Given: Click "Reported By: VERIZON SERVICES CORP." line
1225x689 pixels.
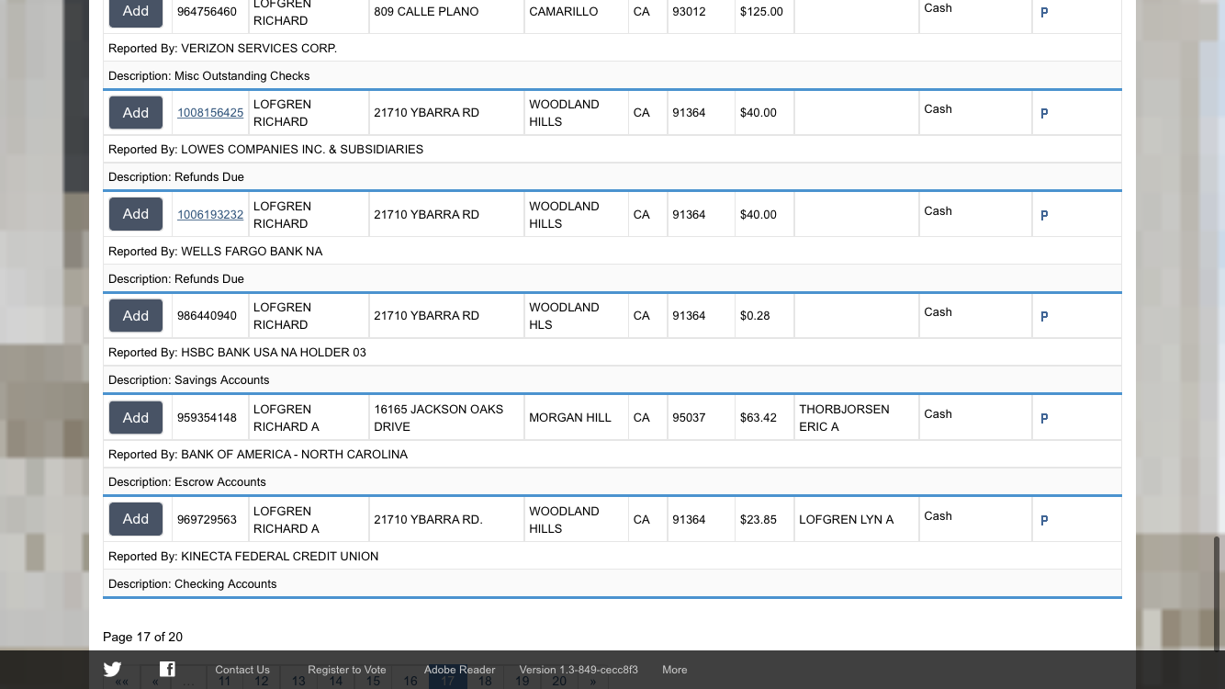Looking at the screenshot, I should click(222, 48).
